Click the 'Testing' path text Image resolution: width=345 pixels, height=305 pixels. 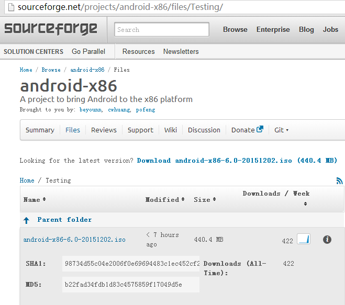[x=58, y=180]
